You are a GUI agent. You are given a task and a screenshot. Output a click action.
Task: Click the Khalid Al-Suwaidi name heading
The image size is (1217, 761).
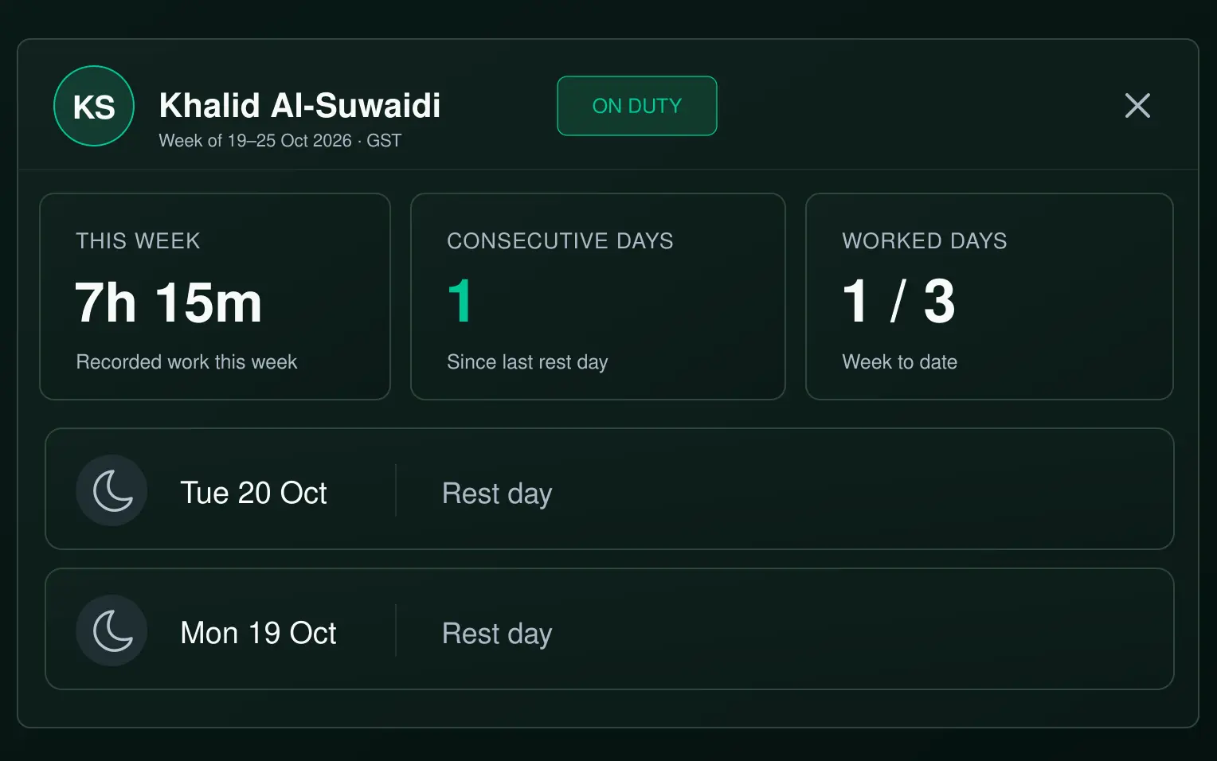tap(299, 105)
